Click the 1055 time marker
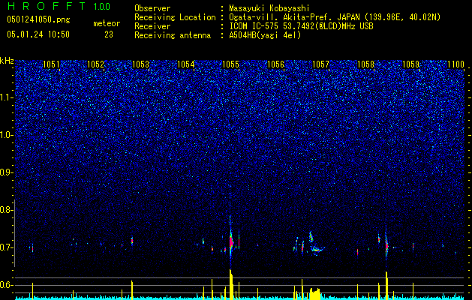 click(x=230, y=64)
